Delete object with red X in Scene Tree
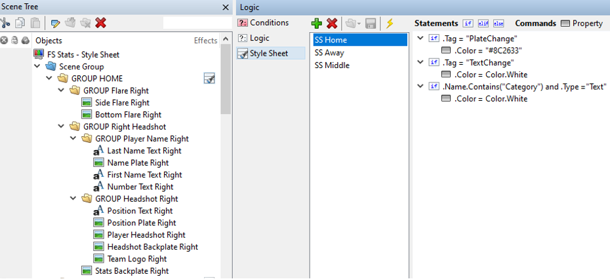Image resolution: width=610 pixels, height=279 pixels. 100,23
